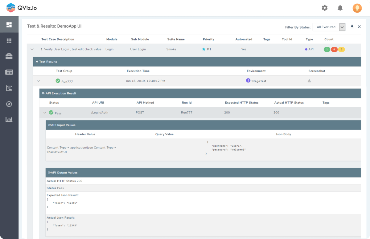The width and height of the screenshot is (370, 239).
Task: Open notifications via the bell icon
Action: 340,8
